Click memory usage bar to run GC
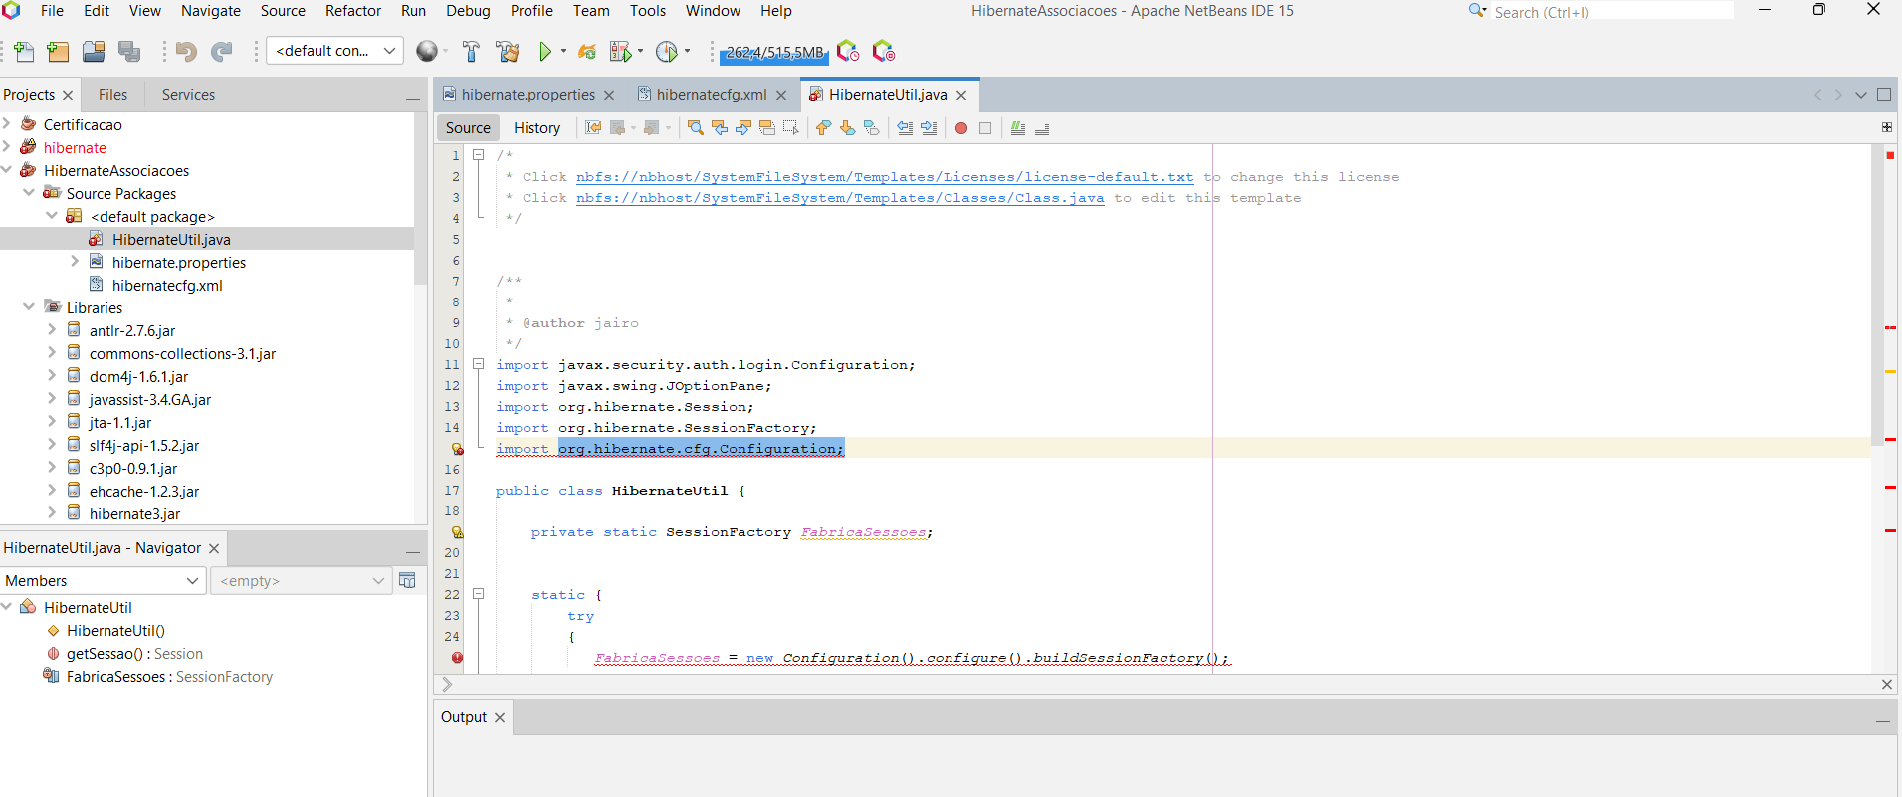The image size is (1902, 797). point(774,53)
